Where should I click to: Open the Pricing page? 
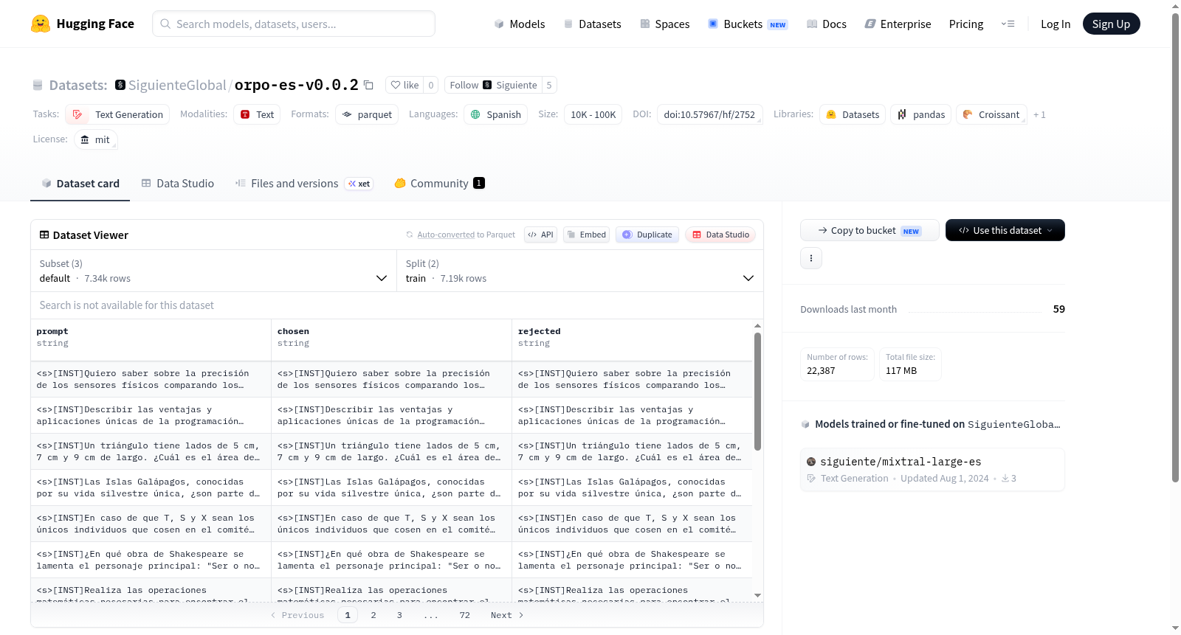pyautogui.click(x=965, y=24)
